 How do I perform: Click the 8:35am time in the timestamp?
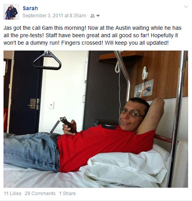(78, 16)
